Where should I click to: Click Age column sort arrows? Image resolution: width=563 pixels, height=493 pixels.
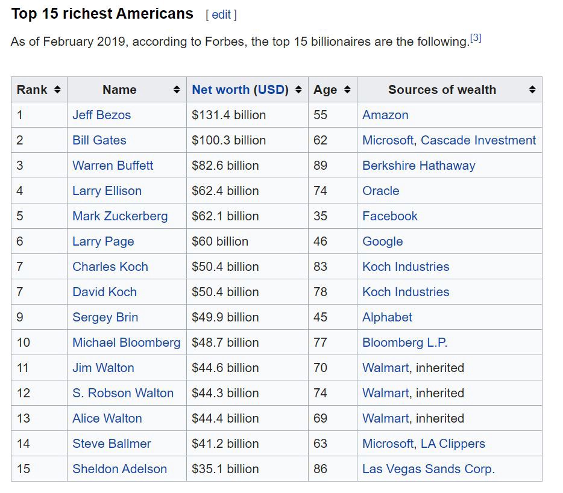pos(347,90)
